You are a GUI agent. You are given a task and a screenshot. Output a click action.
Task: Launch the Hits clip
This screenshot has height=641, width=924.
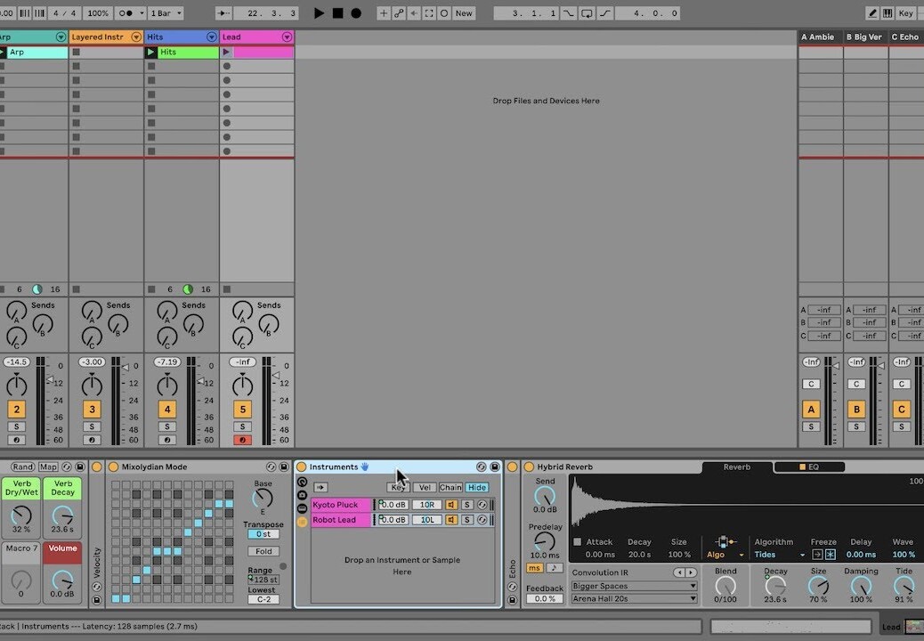150,52
